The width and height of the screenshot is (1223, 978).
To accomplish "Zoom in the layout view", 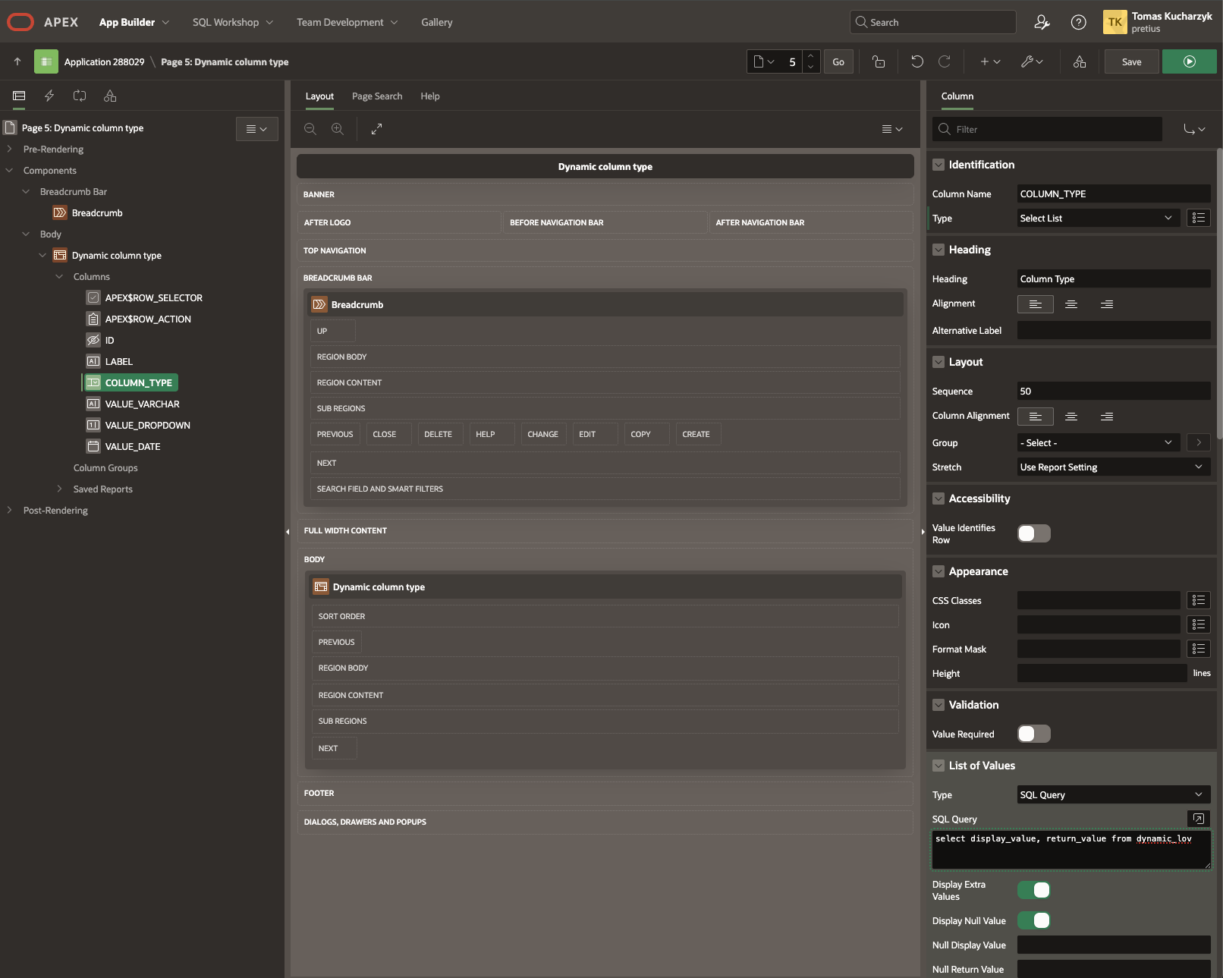I will (338, 129).
